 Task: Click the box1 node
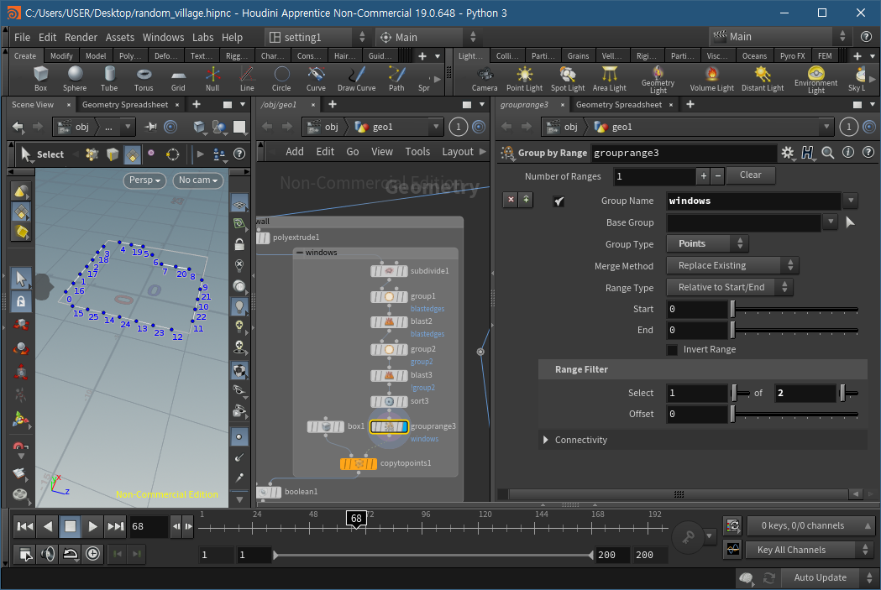[325, 426]
